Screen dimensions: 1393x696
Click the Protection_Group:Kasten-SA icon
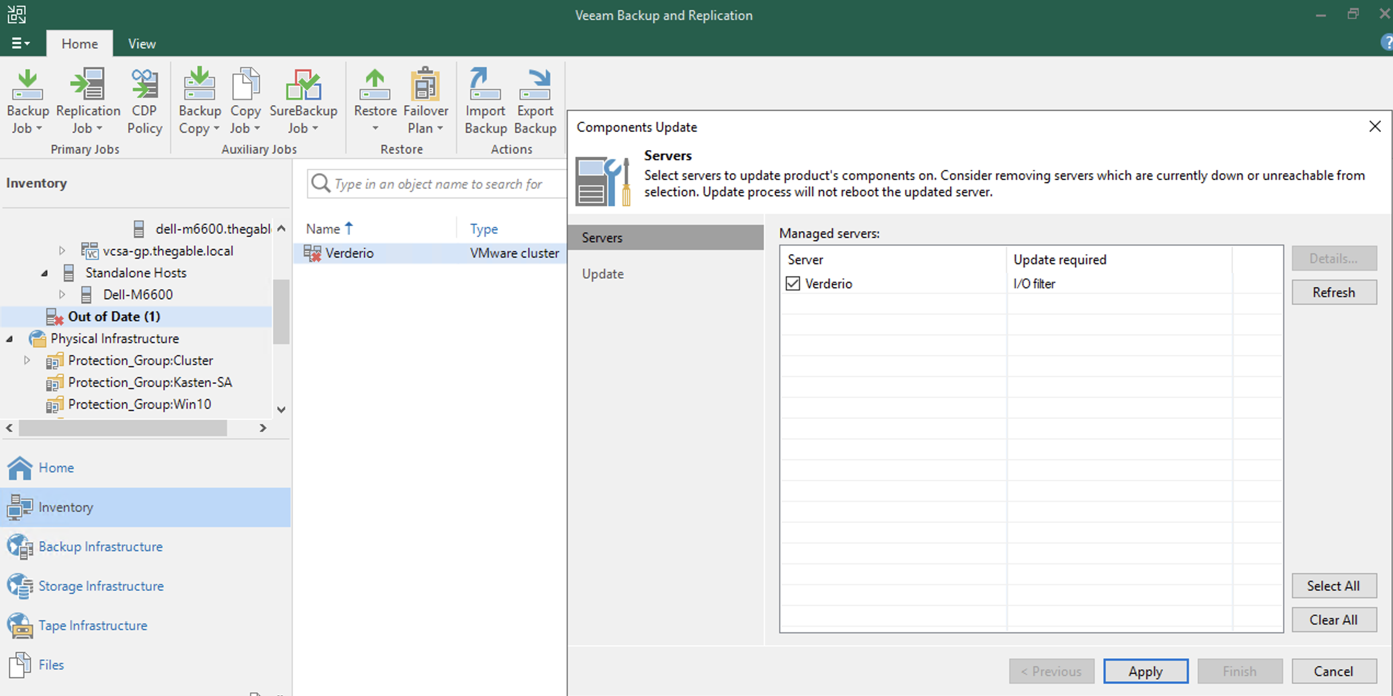point(55,383)
